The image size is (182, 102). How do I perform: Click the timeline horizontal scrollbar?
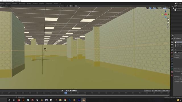point(84,95)
